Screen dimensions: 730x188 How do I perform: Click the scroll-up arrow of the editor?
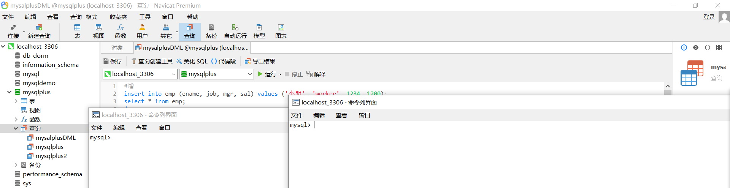[x=668, y=86]
